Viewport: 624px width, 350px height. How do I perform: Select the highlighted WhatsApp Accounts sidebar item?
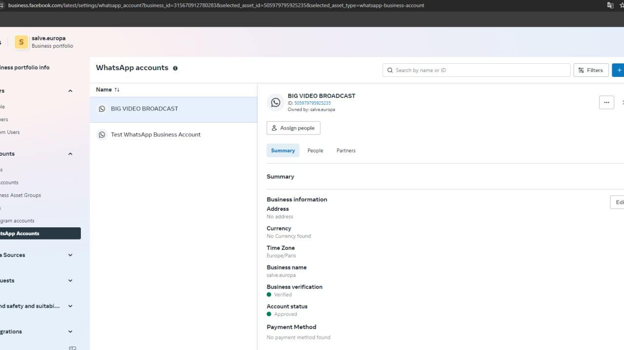tap(40, 234)
